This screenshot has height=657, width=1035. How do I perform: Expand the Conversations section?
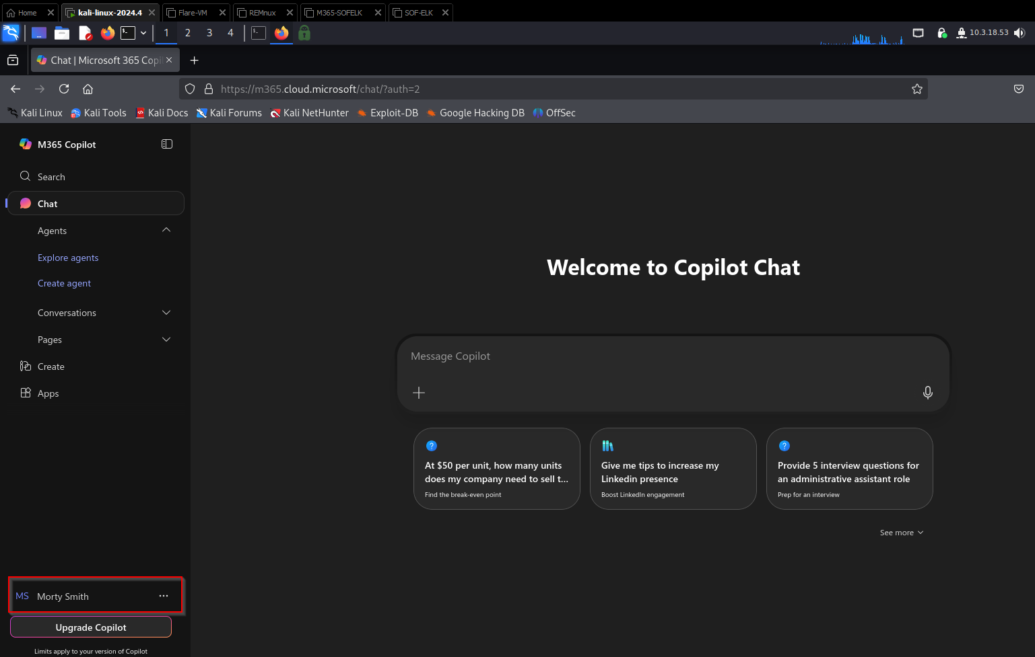166,313
